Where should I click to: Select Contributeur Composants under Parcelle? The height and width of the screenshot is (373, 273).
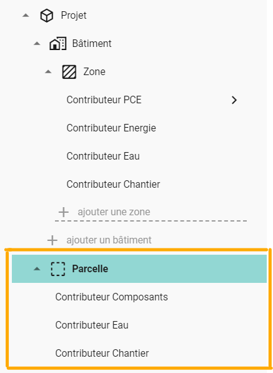pos(112,297)
